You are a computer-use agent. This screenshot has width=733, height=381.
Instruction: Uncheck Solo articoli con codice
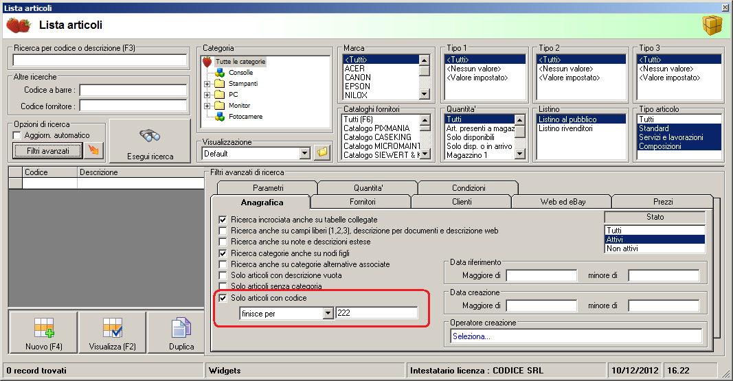pos(223,298)
